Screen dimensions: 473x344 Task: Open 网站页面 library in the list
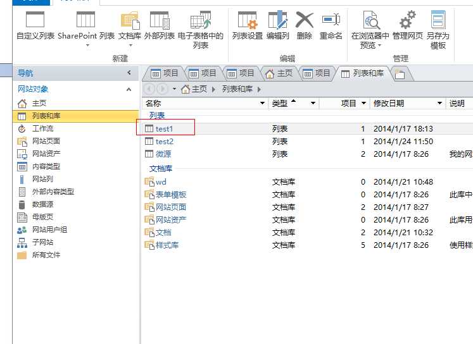[x=171, y=207]
